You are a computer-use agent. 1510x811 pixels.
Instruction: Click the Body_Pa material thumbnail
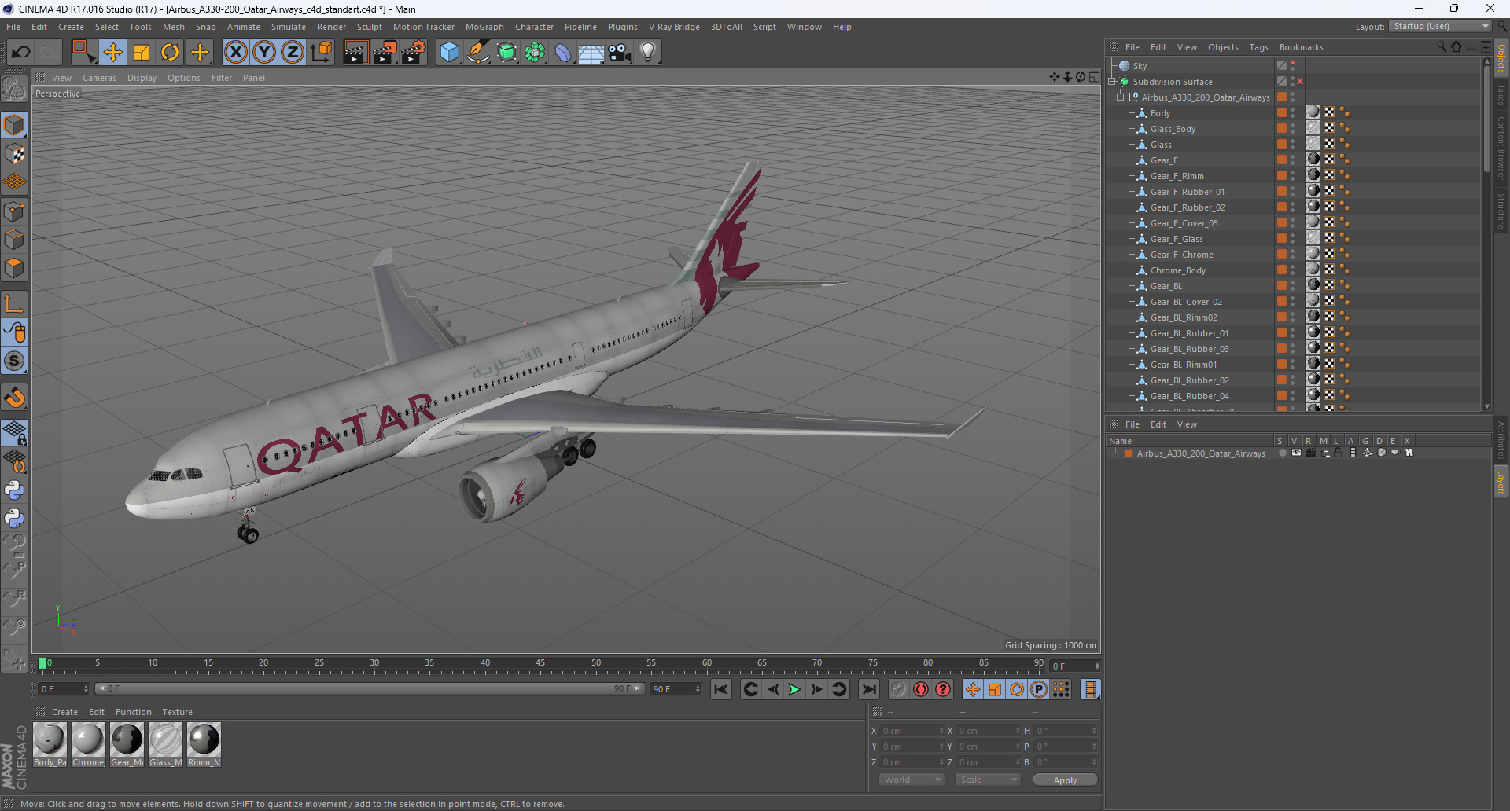click(50, 739)
